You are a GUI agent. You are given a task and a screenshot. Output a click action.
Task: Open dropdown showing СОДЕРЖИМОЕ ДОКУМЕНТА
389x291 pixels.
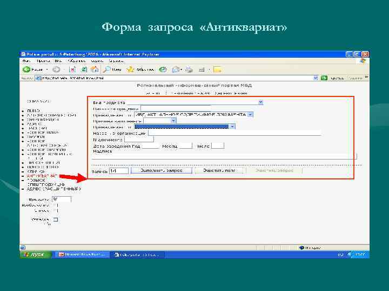tap(250, 115)
